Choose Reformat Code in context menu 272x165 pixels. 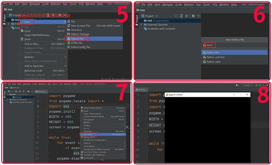(43, 71)
